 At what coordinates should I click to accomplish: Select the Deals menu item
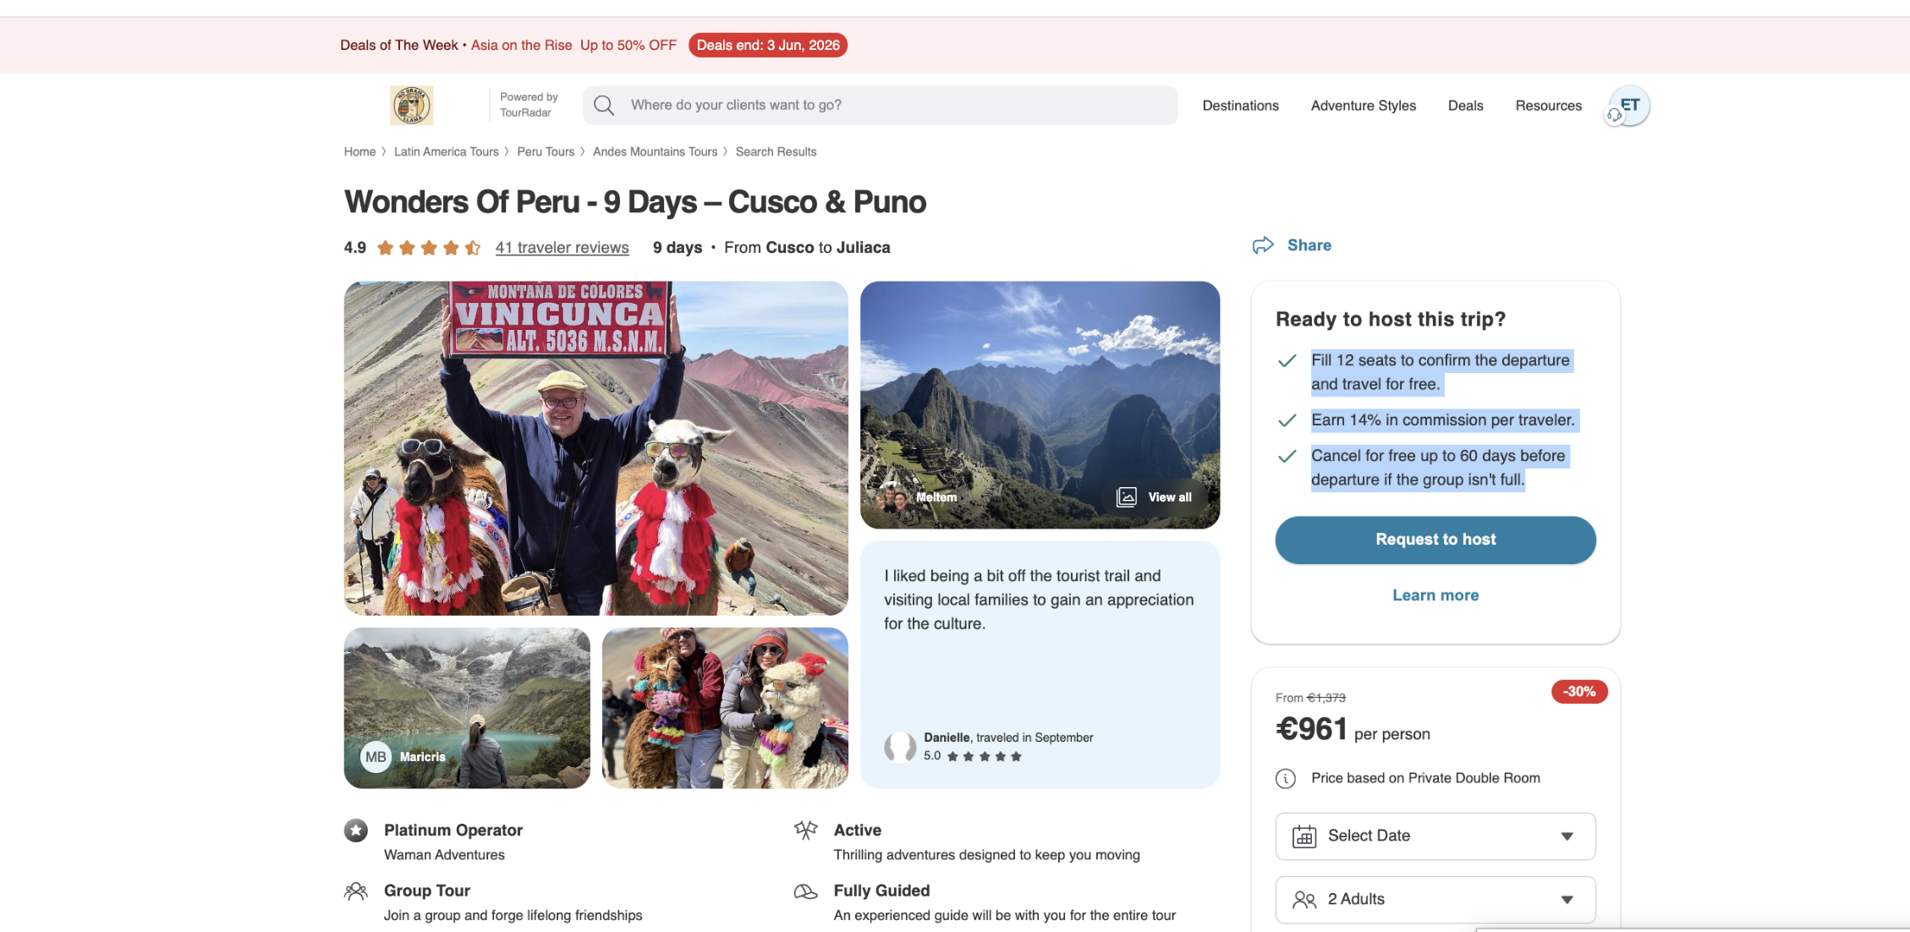click(x=1466, y=106)
